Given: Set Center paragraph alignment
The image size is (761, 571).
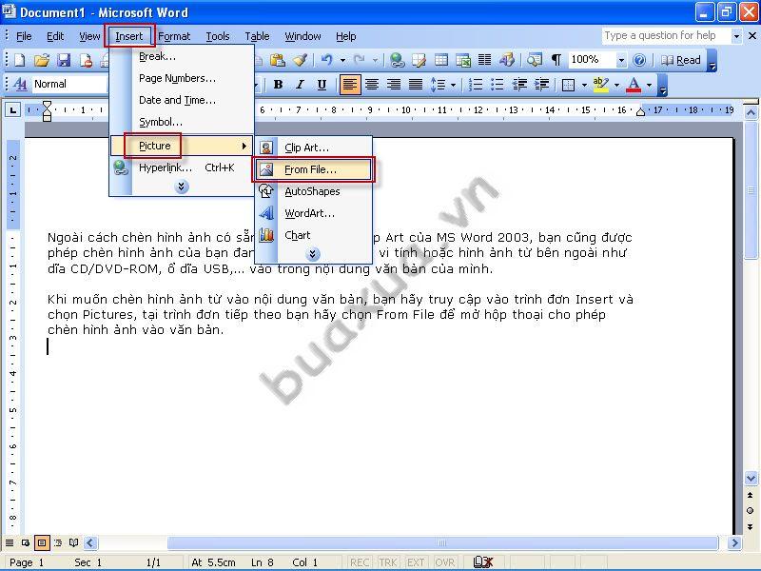Looking at the screenshot, I should coord(372,85).
